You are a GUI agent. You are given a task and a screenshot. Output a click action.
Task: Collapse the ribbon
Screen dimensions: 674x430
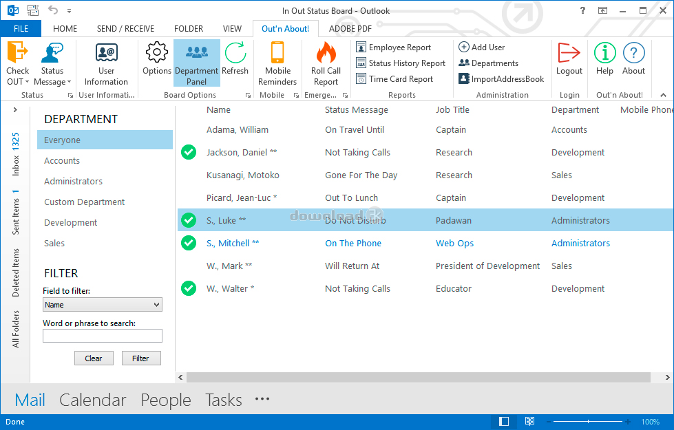[663, 95]
